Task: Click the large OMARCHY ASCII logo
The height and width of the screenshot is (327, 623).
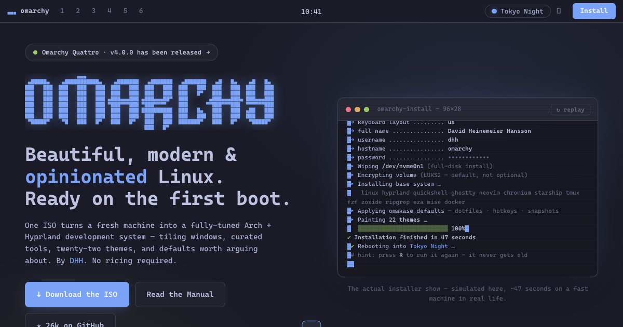Action: point(150,102)
